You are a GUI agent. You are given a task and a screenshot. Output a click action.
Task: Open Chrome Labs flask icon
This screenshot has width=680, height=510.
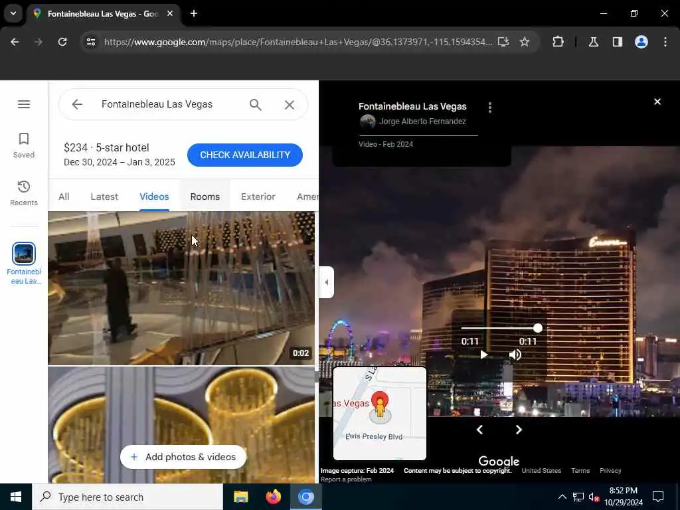click(x=594, y=42)
